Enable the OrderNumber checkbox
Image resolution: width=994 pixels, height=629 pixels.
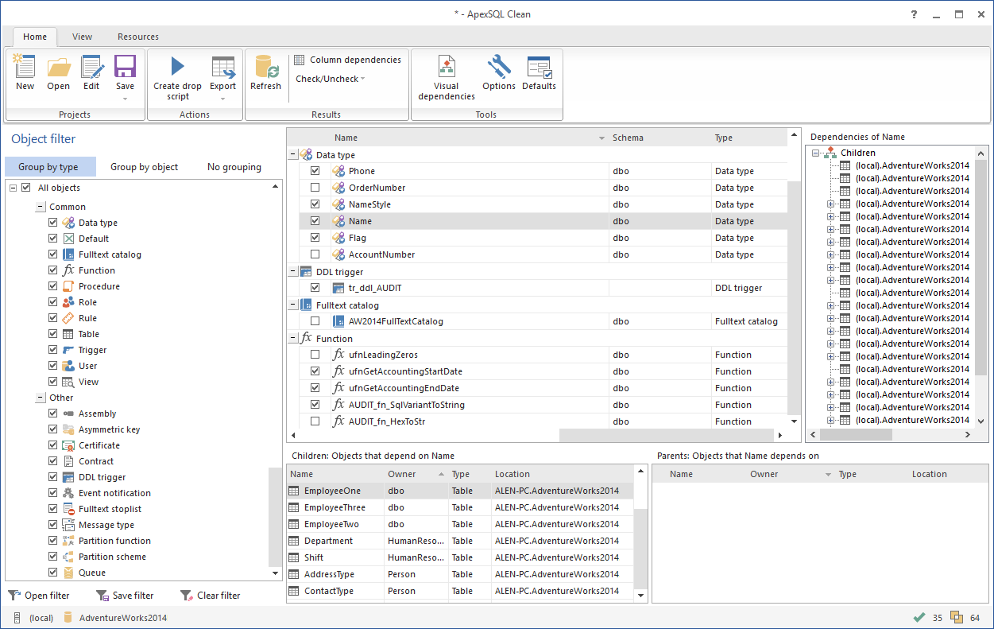[315, 187]
